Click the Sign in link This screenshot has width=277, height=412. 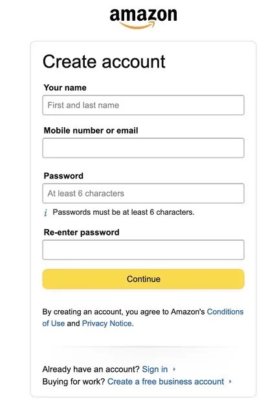click(155, 369)
